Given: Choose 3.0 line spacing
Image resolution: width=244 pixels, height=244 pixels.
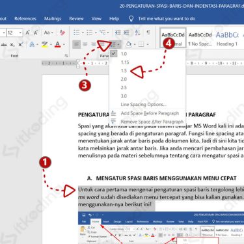Looking at the screenshot, I should click(148, 96).
